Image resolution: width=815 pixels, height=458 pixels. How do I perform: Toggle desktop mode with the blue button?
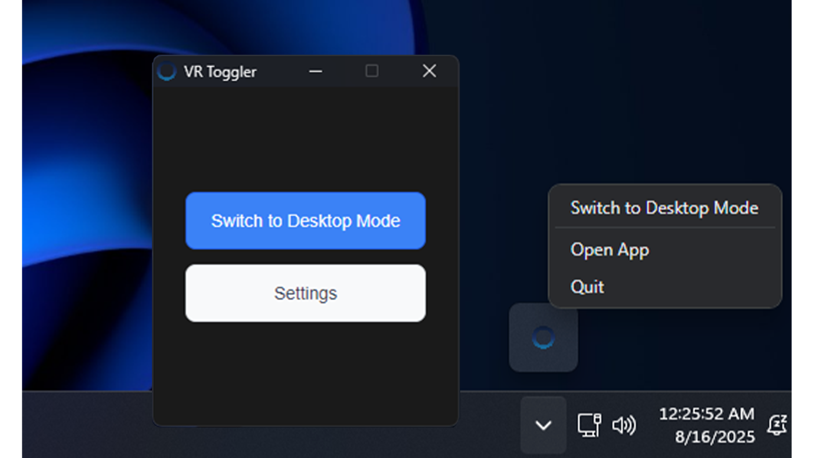tap(306, 221)
